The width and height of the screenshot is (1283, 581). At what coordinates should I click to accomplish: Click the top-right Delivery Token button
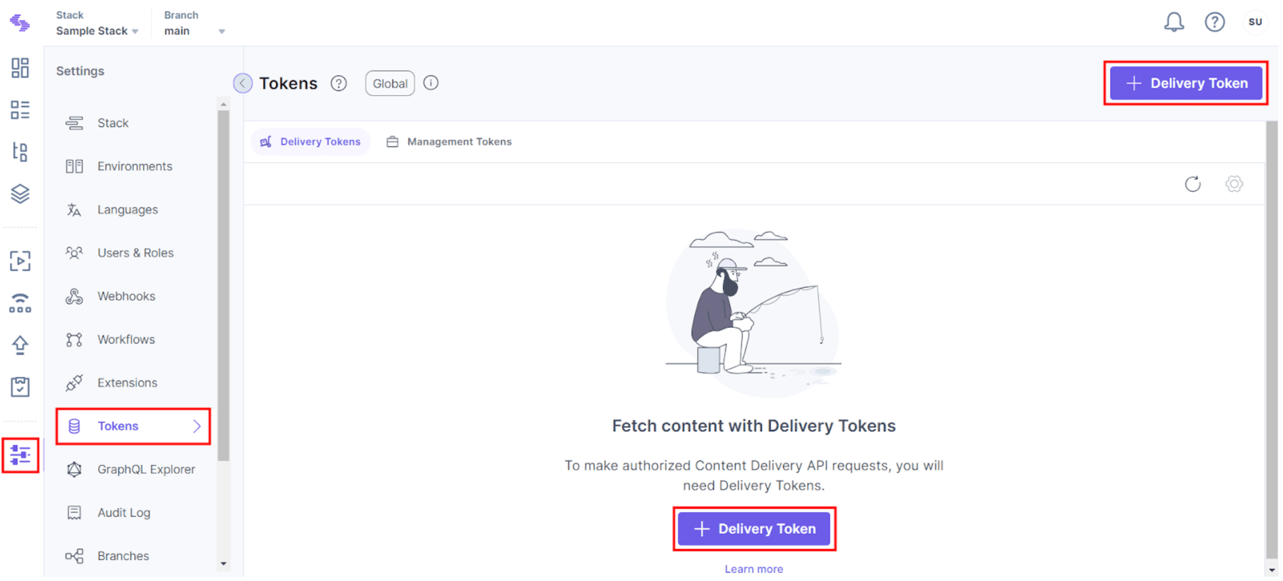pyautogui.click(x=1186, y=83)
